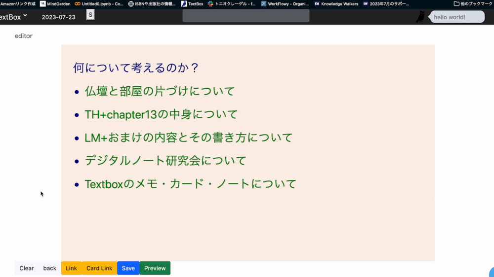494x277 pixels.
Task: Click the Clear button
Action: click(27, 268)
